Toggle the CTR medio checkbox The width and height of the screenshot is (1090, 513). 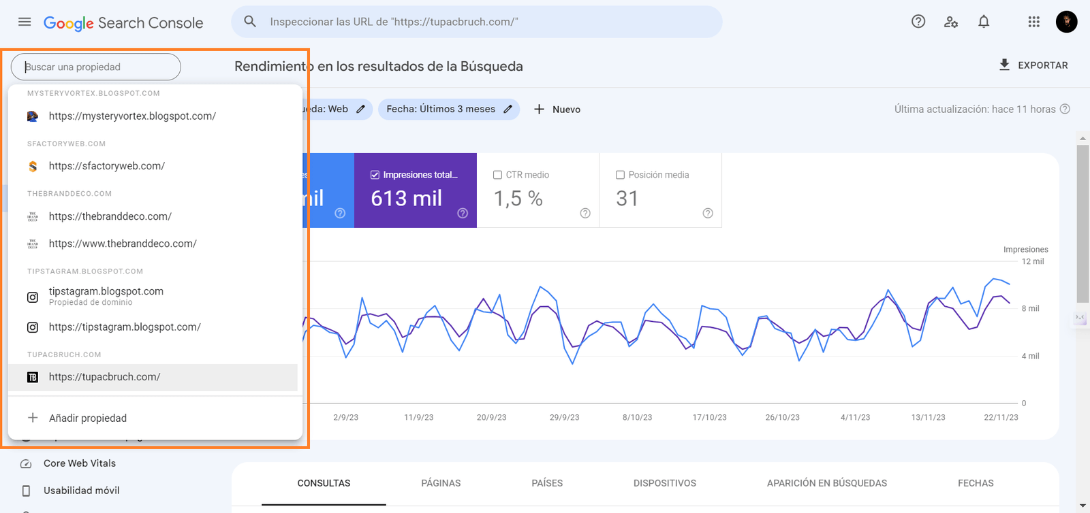[497, 175]
